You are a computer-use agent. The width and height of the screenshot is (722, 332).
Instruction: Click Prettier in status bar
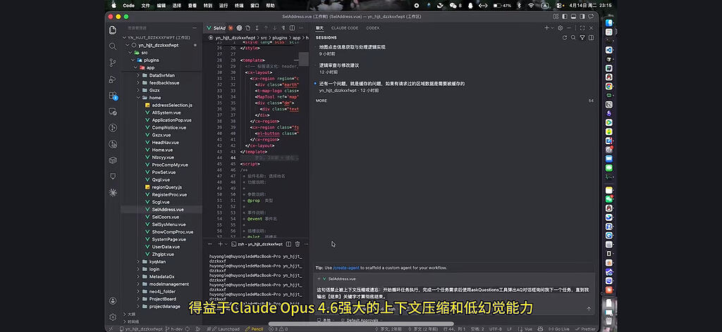[x=585, y=328]
